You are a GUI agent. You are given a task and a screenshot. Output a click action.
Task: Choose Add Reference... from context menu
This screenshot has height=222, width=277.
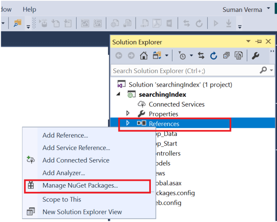click(65, 135)
